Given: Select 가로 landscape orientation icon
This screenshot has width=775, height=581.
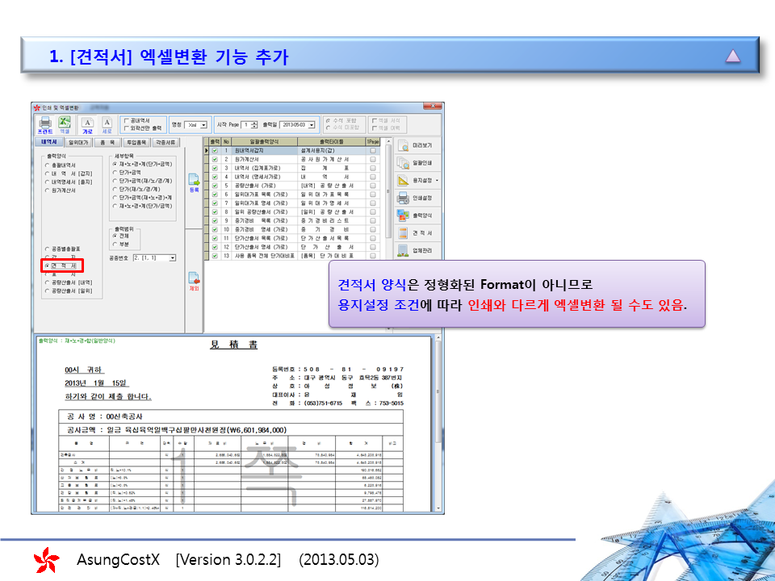Looking at the screenshot, I should pyautogui.click(x=86, y=123).
